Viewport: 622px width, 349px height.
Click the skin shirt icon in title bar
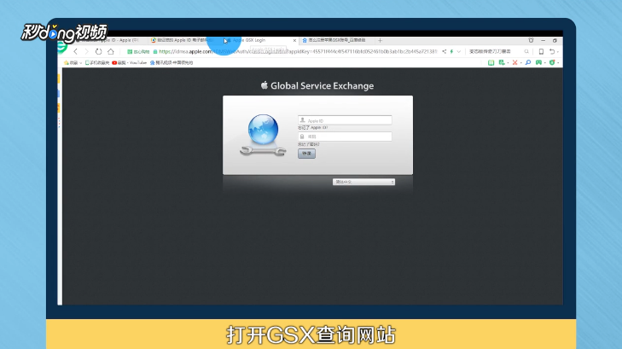531,40
